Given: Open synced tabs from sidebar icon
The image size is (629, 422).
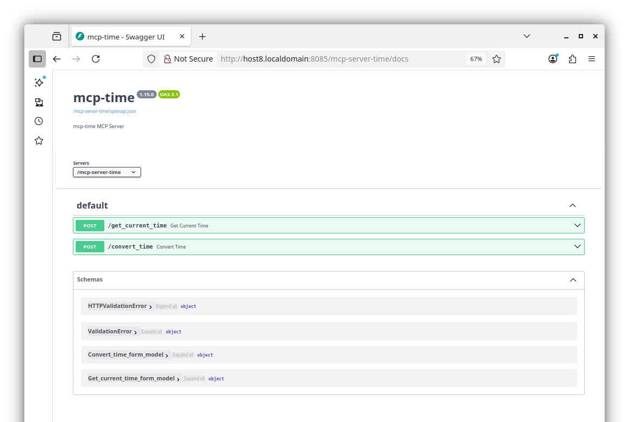Looking at the screenshot, I should (x=39, y=102).
